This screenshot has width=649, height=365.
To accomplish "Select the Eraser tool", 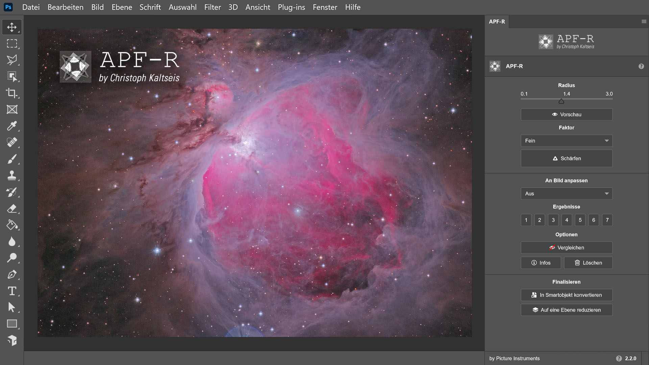I will point(12,209).
